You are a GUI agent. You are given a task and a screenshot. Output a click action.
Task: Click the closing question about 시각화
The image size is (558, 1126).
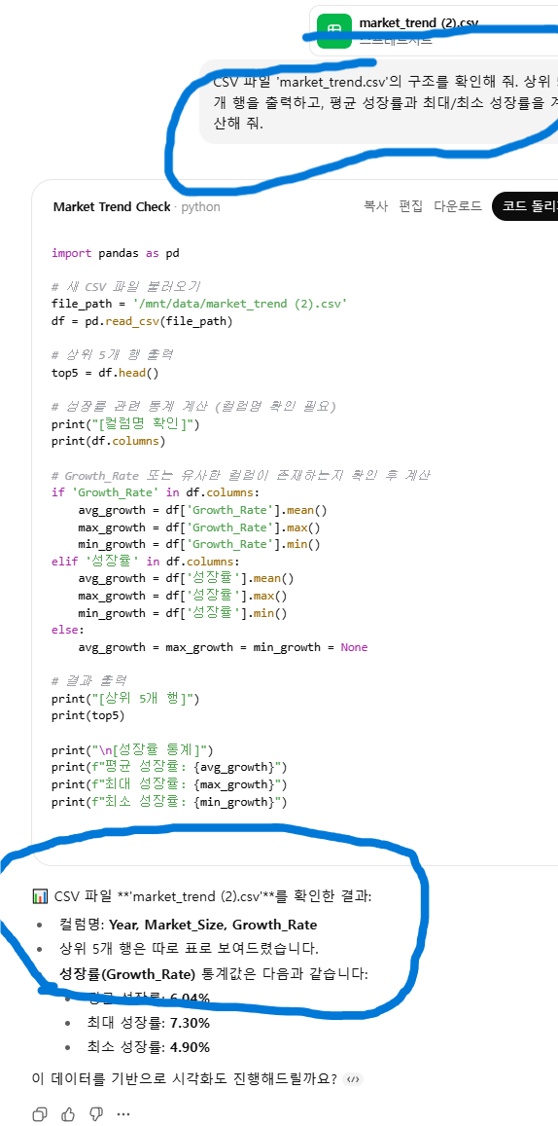pyautogui.click(x=185, y=1078)
